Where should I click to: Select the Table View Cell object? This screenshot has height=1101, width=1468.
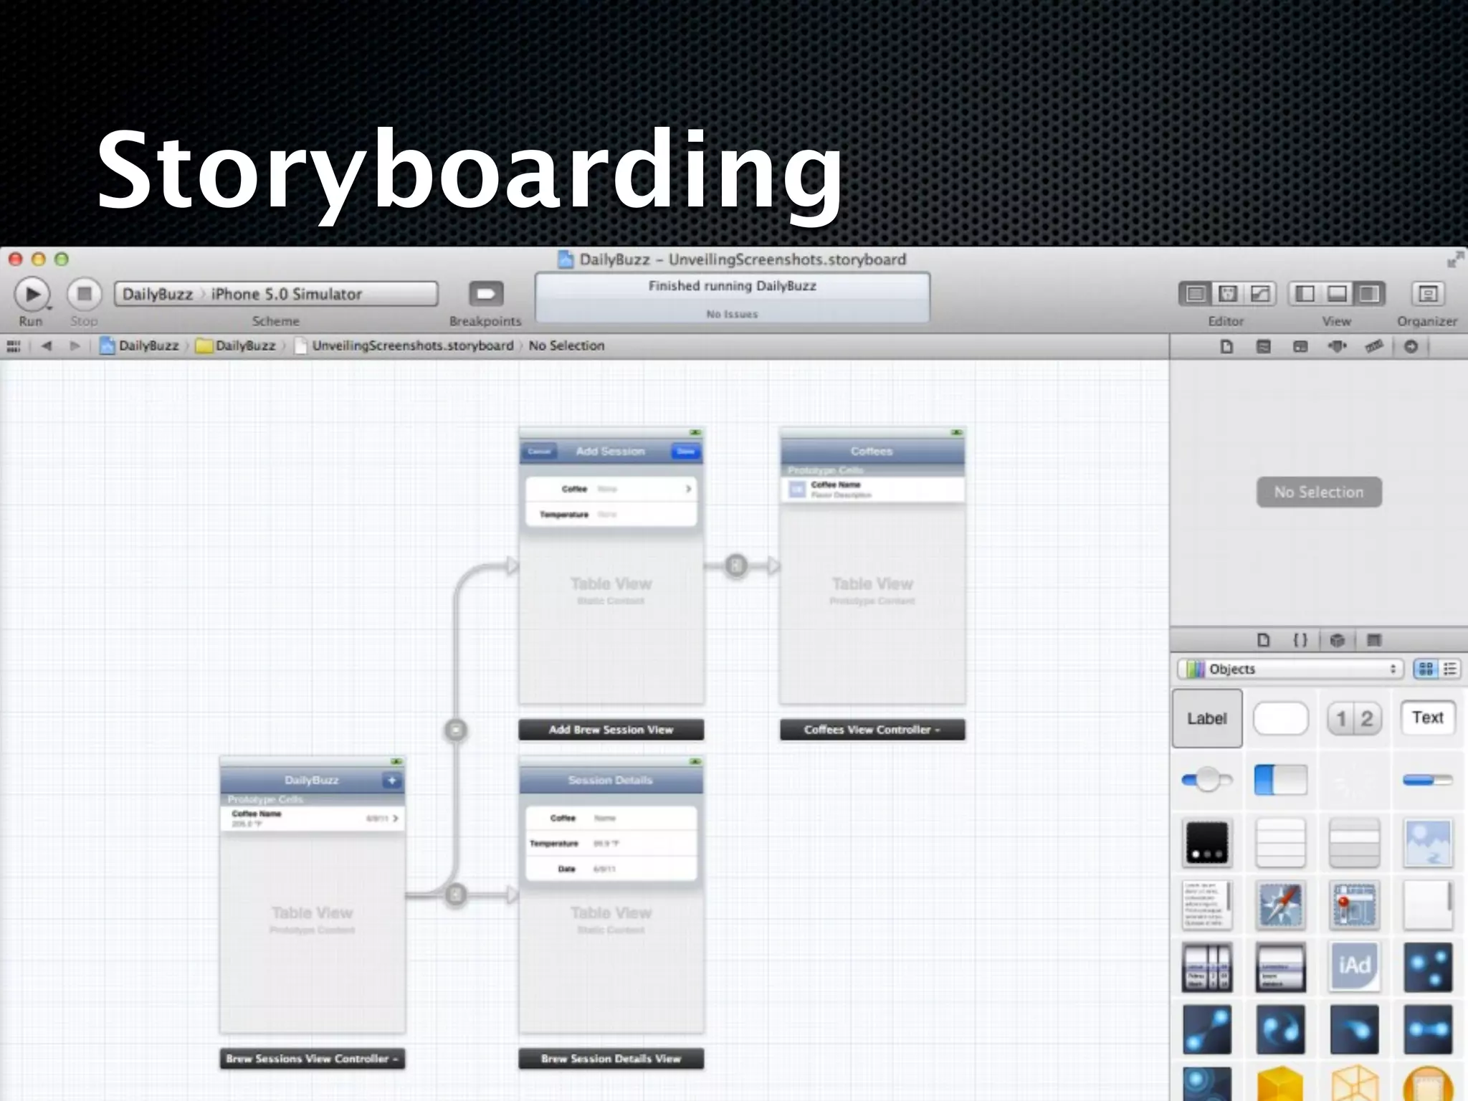[x=1354, y=842]
